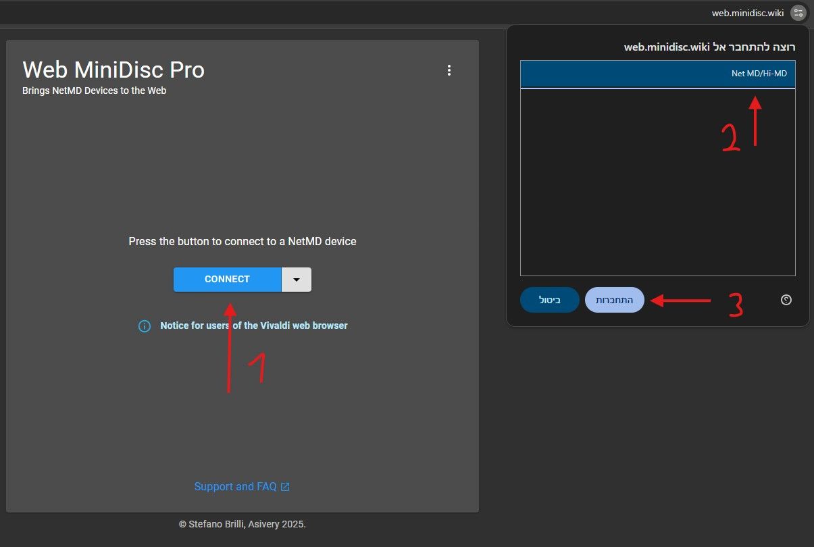Click the copyright text Stefano Brilli, Asivery 2025
The width and height of the screenshot is (814, 547).
pyautogui.click(x=243, y=524)
